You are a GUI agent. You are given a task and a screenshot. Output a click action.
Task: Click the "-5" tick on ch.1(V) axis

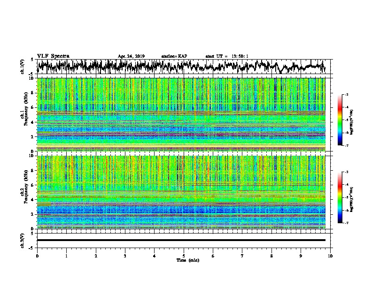click(x=32, y=74)
